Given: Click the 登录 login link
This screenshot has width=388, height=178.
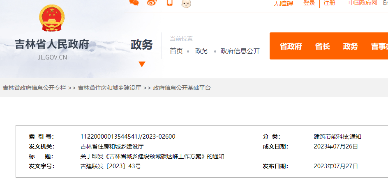Looking at the screenshot, I should point(309,3).
